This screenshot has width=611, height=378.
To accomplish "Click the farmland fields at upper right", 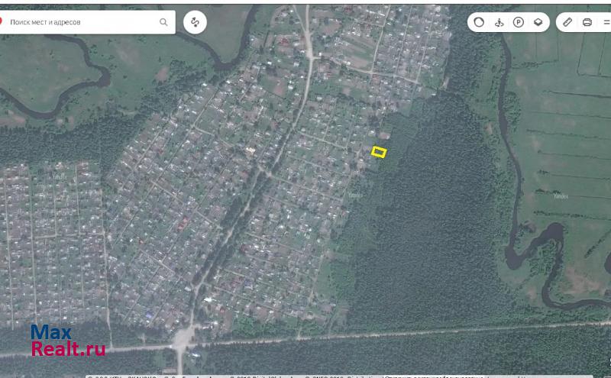I will coord(565,115).
